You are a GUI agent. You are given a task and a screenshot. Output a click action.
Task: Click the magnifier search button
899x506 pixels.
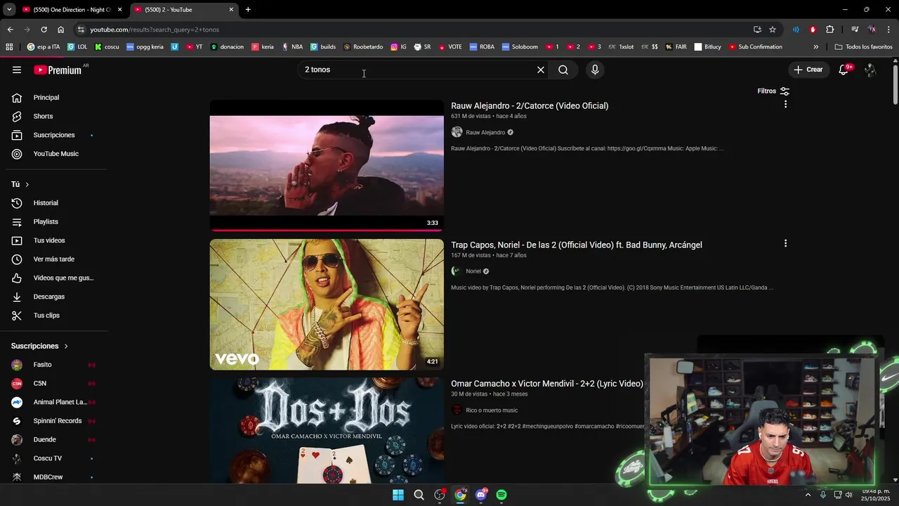[563, 70]
